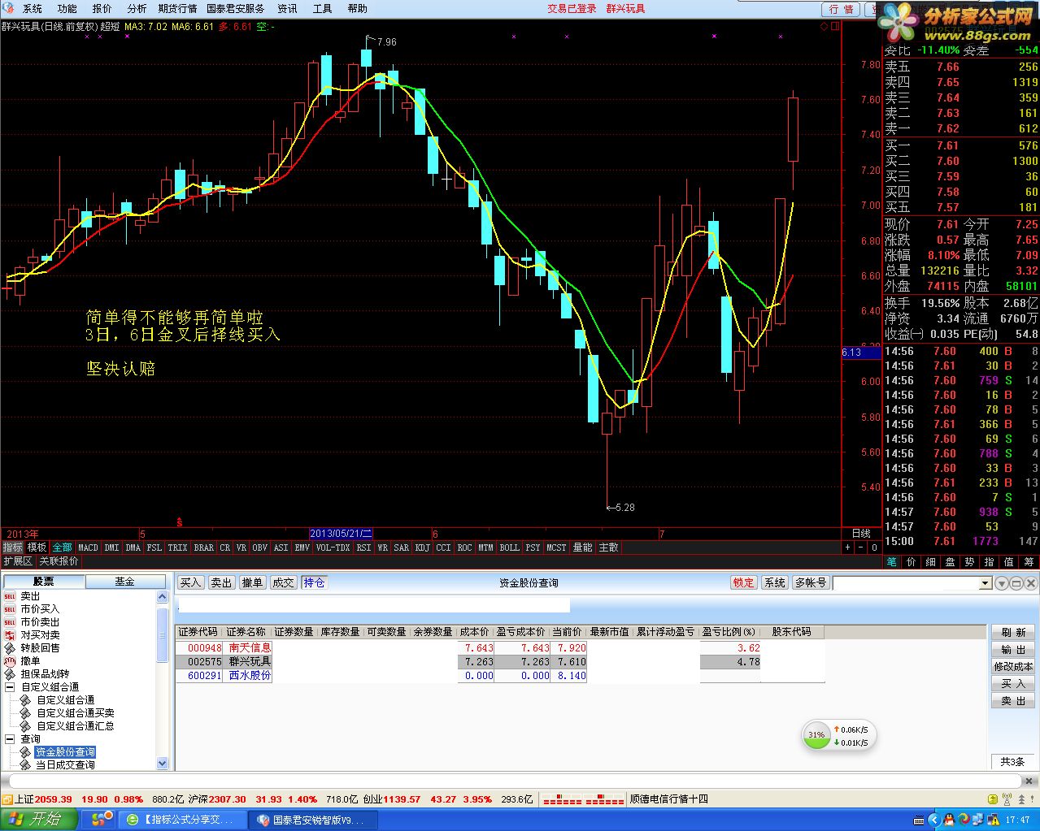Click the 买入 button in trade toolbar
Image resolution: width=1040 pixels, height=831 pixels.
pos(190,583)
